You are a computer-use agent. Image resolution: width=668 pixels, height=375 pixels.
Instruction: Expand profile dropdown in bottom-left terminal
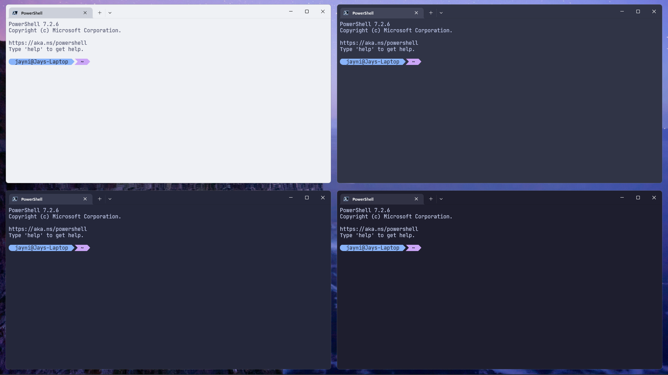coord(110,199)
